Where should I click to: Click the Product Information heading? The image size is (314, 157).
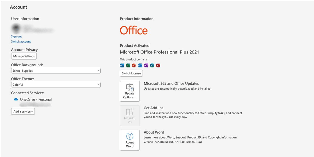(x=136, y=19)
